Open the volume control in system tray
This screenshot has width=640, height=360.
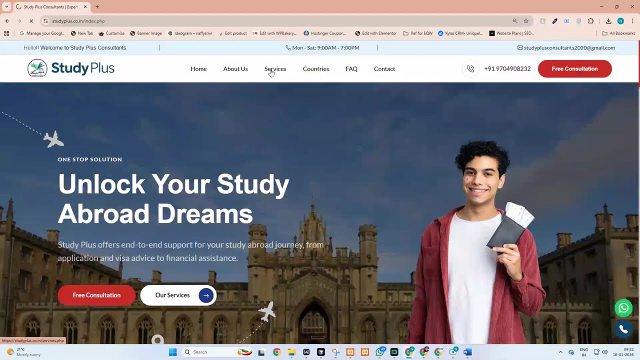click(x=604, y=352)
